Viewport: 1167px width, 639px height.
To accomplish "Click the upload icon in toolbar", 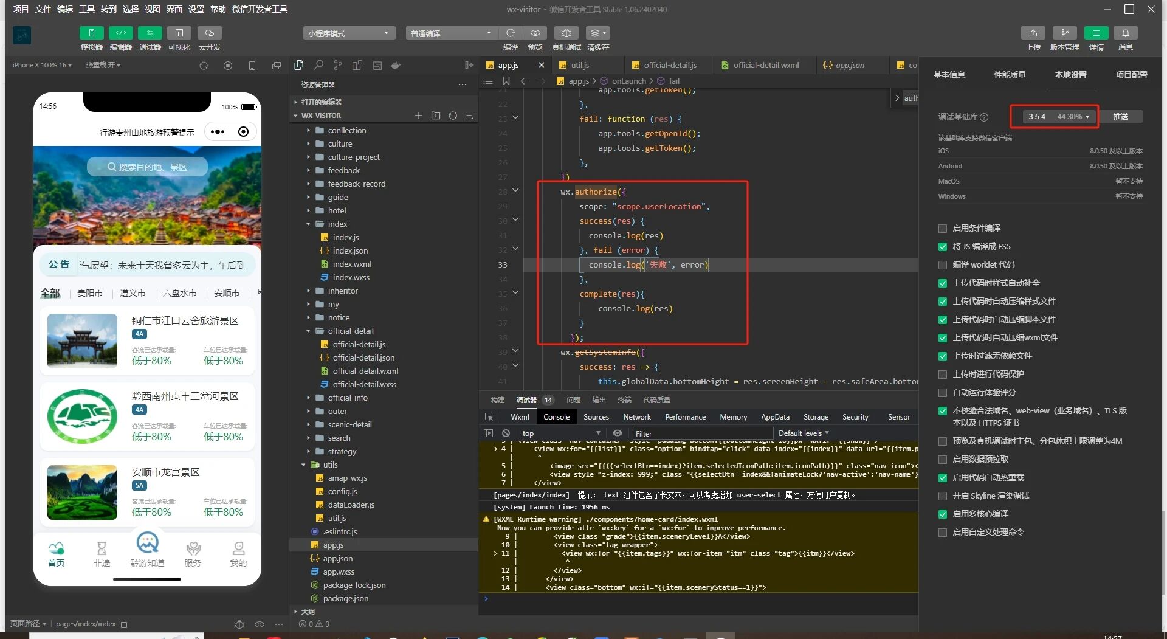I will (x=1033, y=33).
